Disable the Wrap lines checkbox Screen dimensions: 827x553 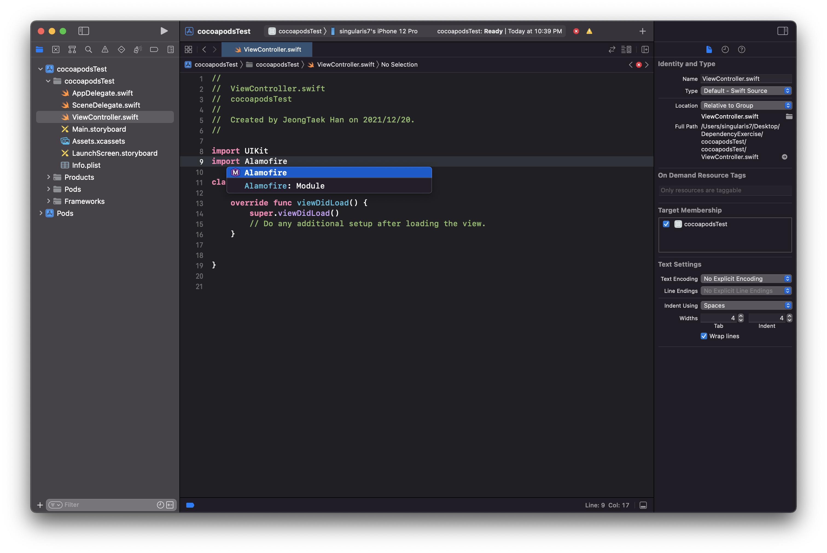(x=704, y=336)
